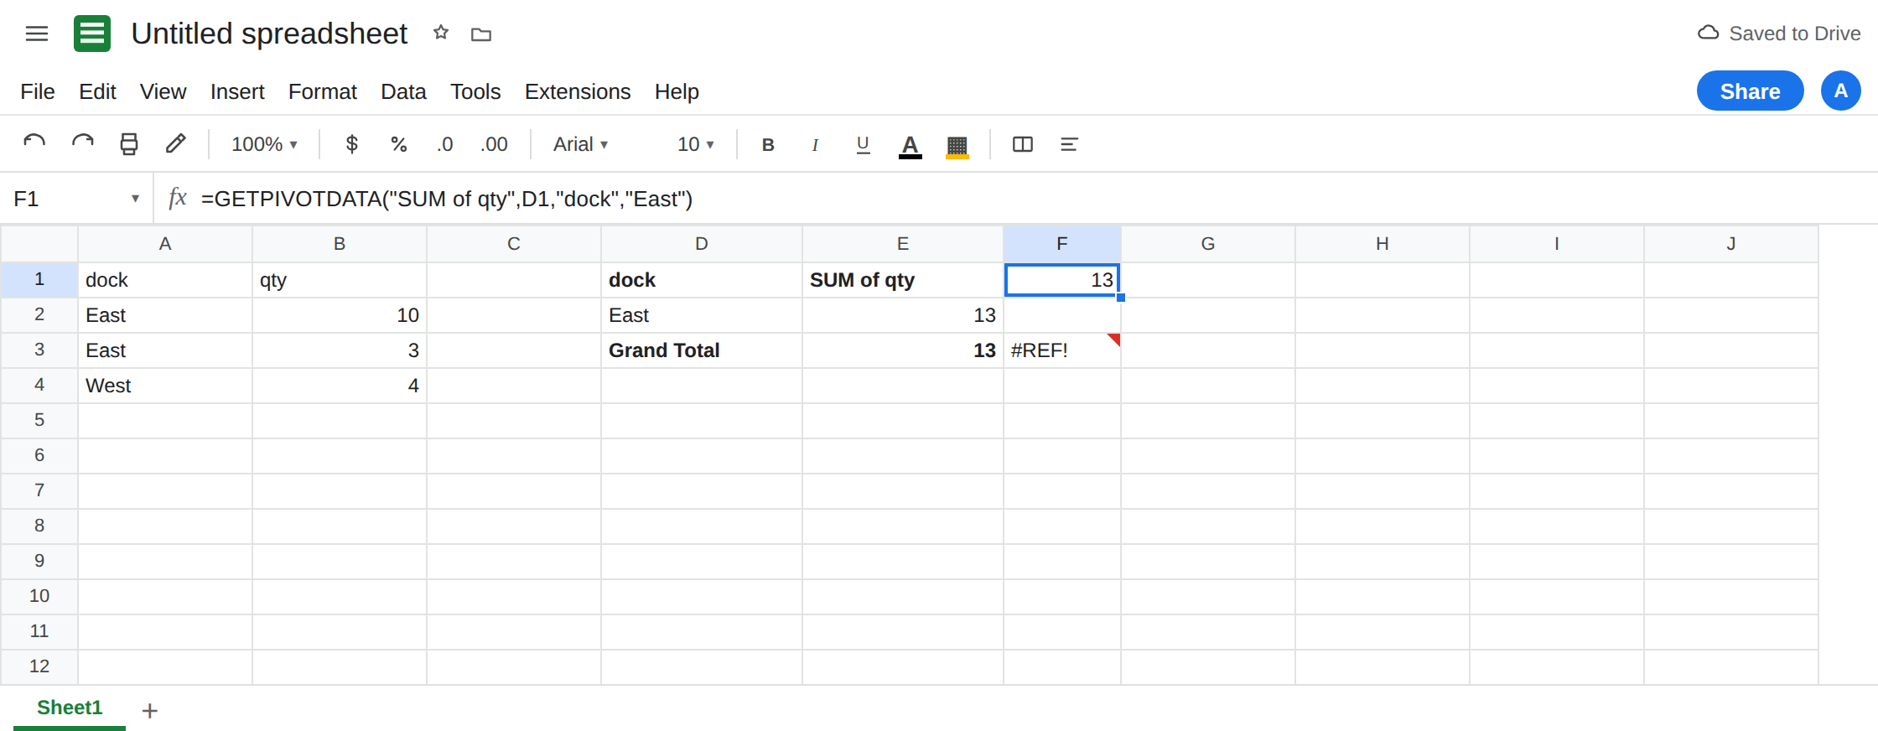Open the Extensions menu
1878x731 pixels.
click(x=578, y=91)
